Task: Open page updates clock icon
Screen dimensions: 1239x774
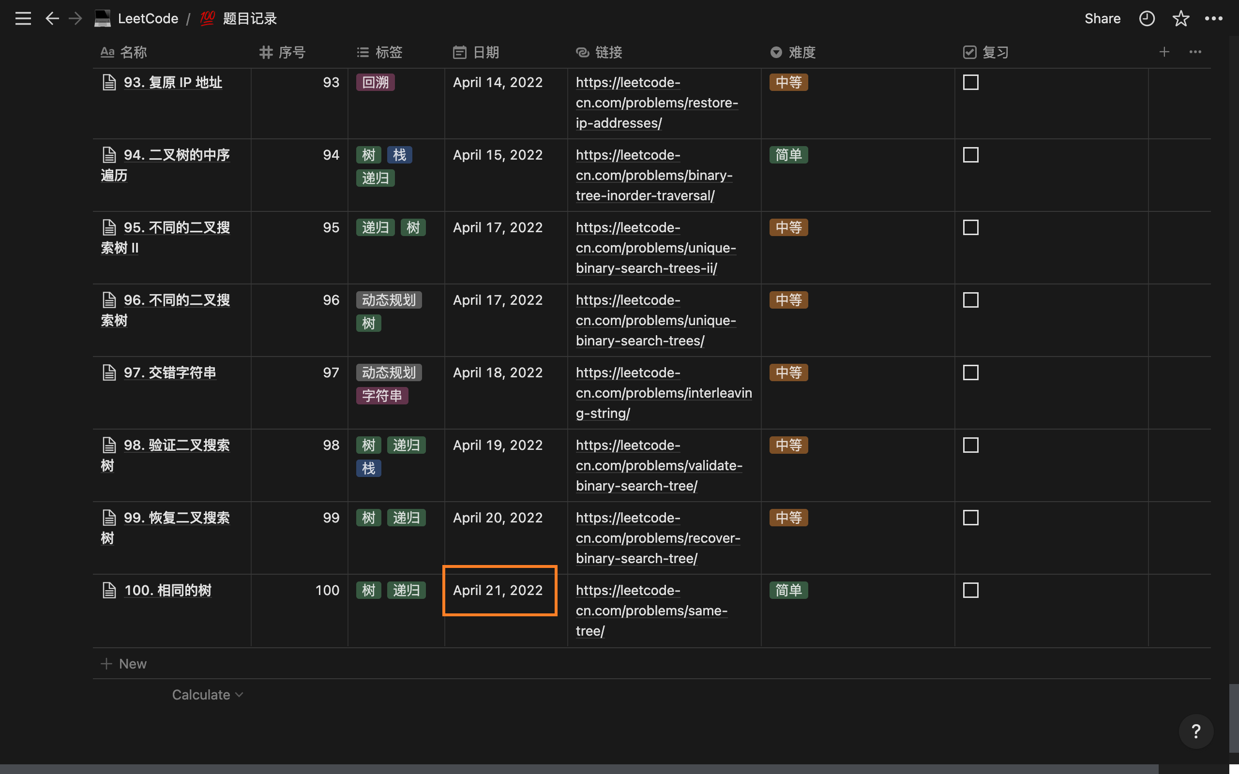Action: pyautogui.click(x=1147, y=18)
